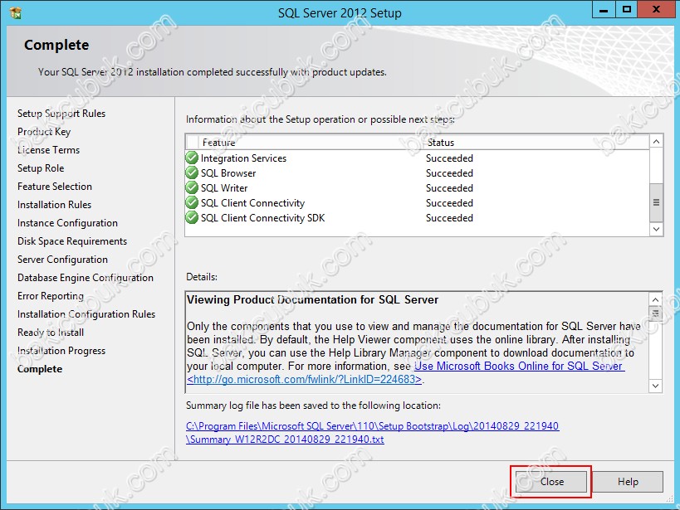Click Installation Configuration Rules step

pyautogui.click(x=86, y=314)
